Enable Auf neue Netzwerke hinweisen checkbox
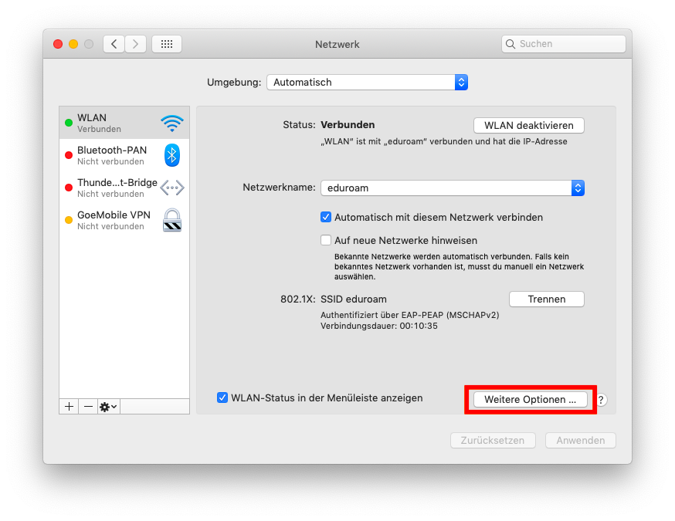The image size is (675, 521). pyautogui.click(x=326, y=240)
